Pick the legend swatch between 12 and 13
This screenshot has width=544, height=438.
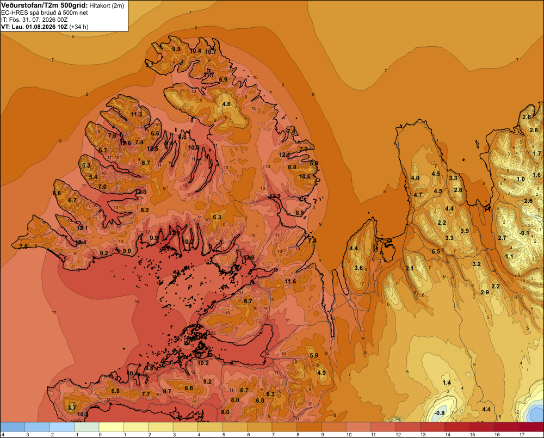click(x=407, y=427)
